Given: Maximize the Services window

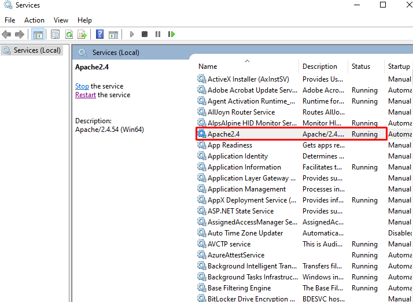Looking at the screenshot, I should coord(383,5).
